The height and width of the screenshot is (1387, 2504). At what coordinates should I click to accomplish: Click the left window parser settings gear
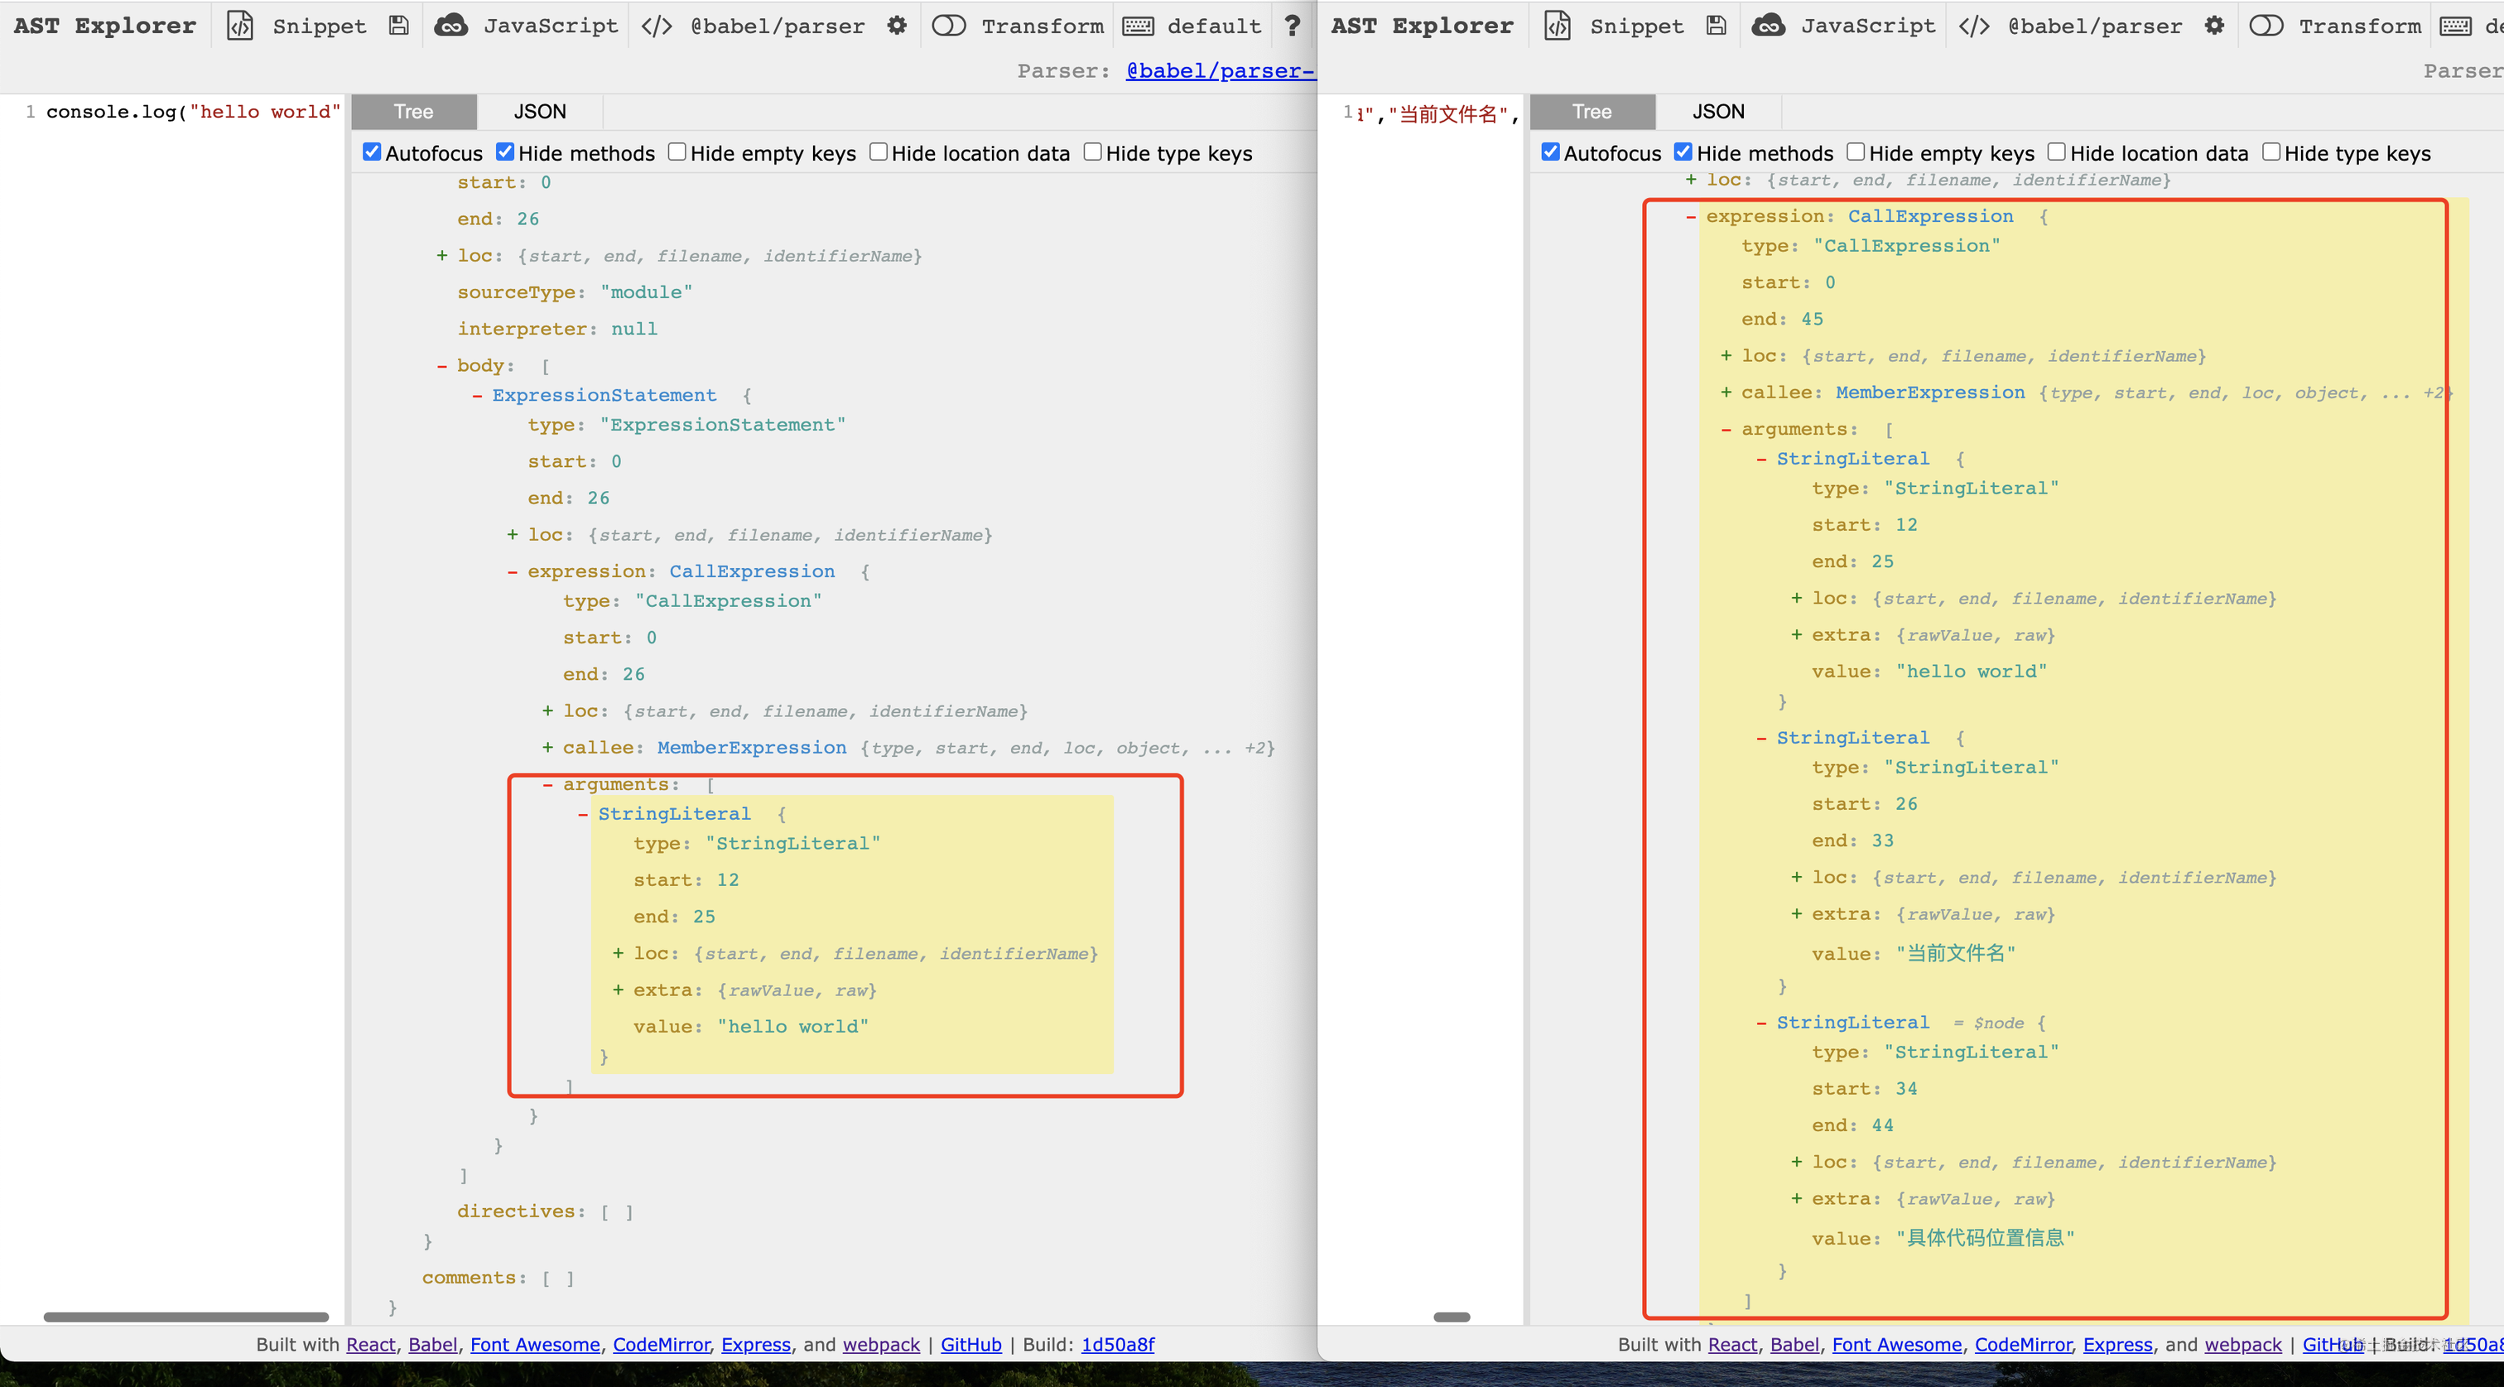[x=896, y=26]
